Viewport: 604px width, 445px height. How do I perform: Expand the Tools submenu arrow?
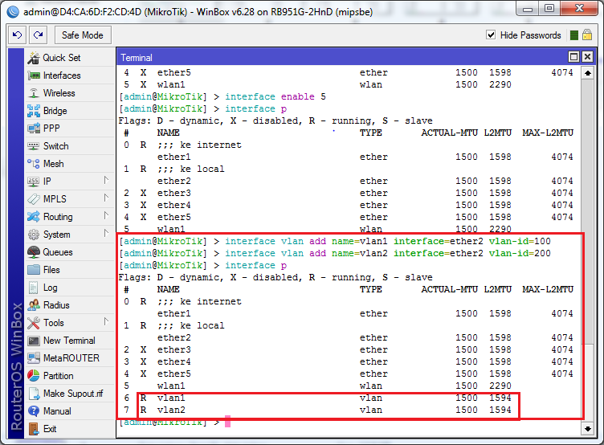tap(106, 321)
